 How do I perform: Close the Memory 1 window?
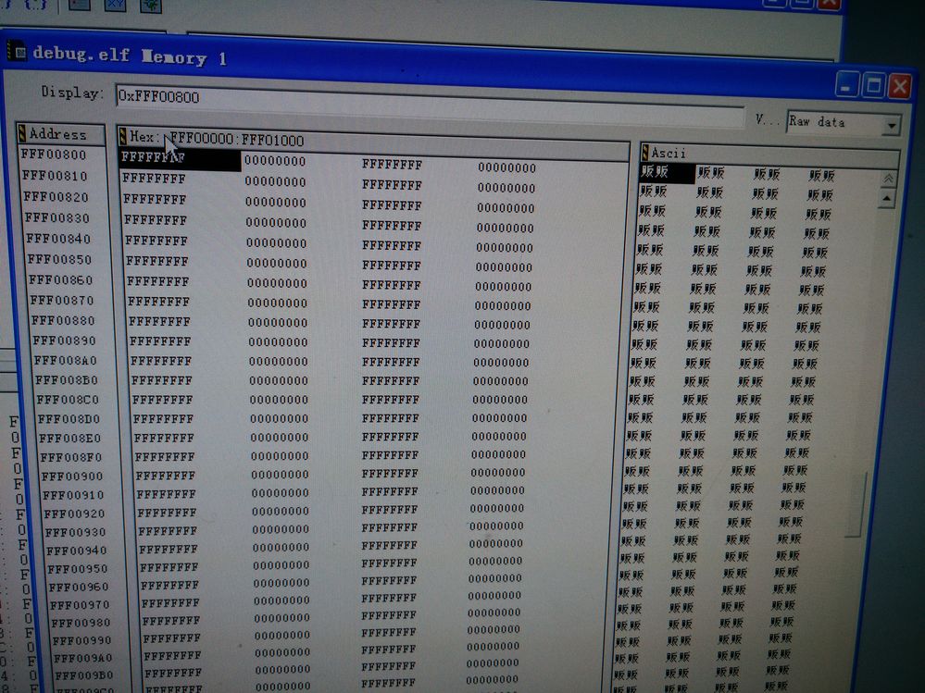pyautogui.click(x=900, y=87)
